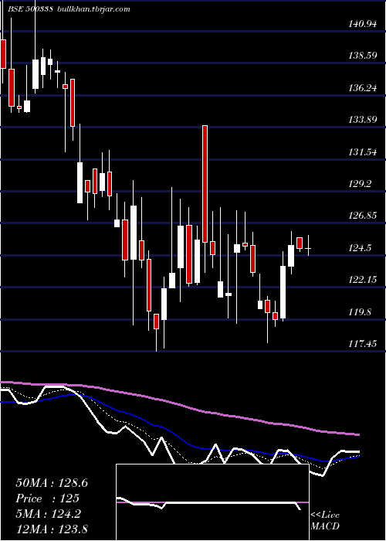Select the 133.89 price level label
The width and height of the screenshot is (386, 541).
(362, 120)
